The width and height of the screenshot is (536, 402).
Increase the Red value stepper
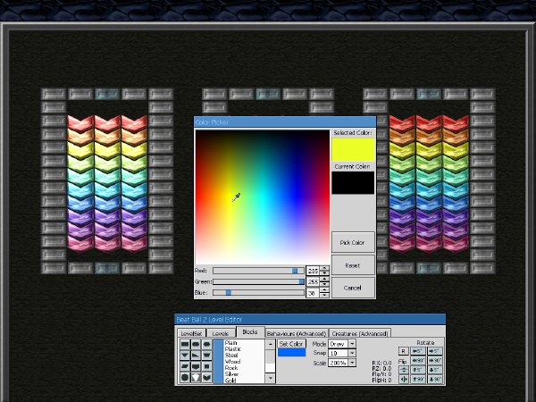(324, 268)
